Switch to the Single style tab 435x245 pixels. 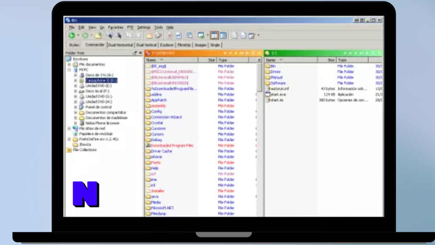(x=215, y=45)
